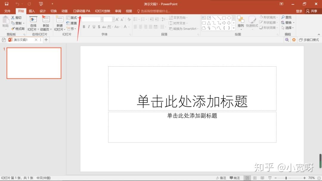322x181 pixels.
Task: Click the Share (共享) button
Action: point(312,11)
